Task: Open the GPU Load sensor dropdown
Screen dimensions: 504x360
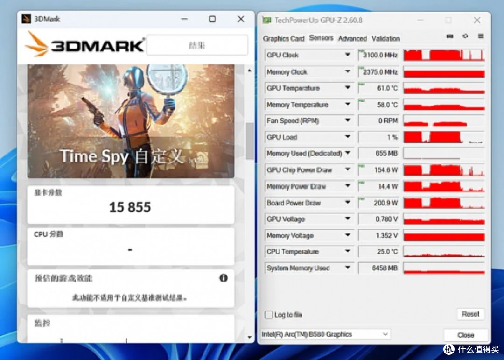Action: [348, 137]
